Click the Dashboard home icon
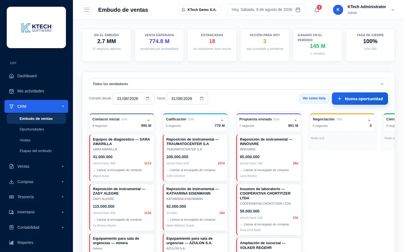This screenshot has height=252, width=404. [x=12, y=76]
